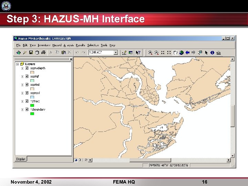Go back to previous extent blue arrow
This screenshot has width=248, height=186.
[x=188, y=52]
